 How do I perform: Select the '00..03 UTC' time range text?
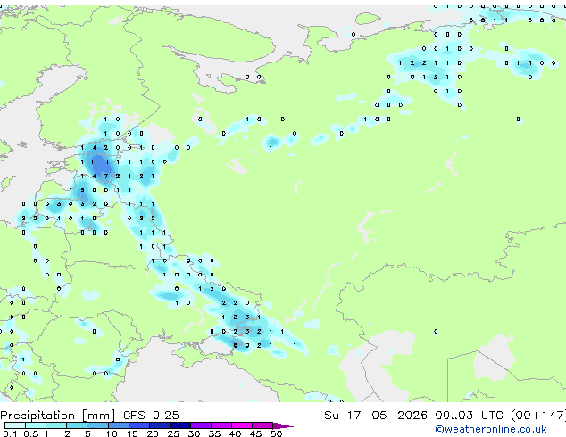coord(469,415)
